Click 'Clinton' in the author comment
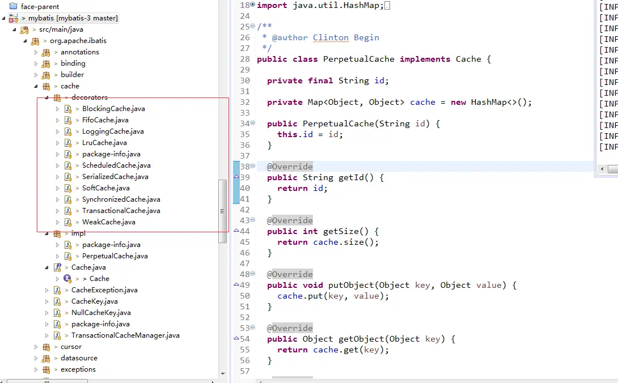Image resolution: width=618 pixels, height=383 pixels. click(x=331, y=37)
